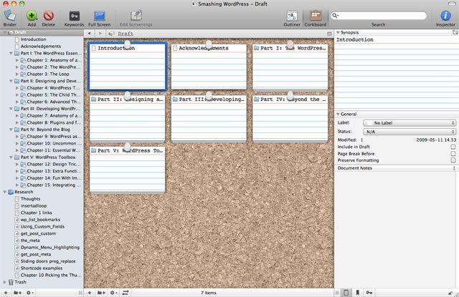Open binder footer gear menu

(29, 293)
